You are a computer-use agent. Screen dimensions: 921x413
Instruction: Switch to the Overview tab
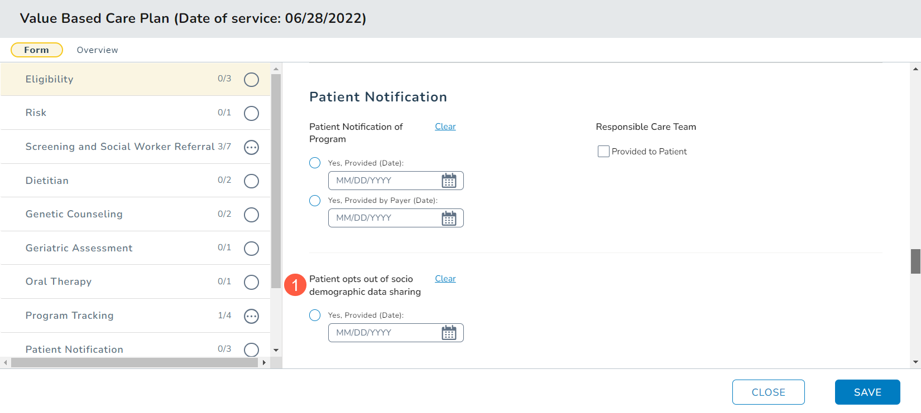[x=97, y=50]
